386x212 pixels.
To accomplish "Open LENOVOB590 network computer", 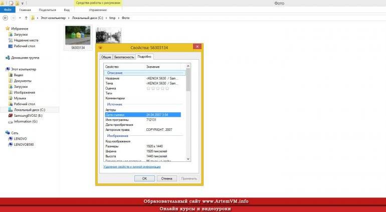I will click(24, 144).
